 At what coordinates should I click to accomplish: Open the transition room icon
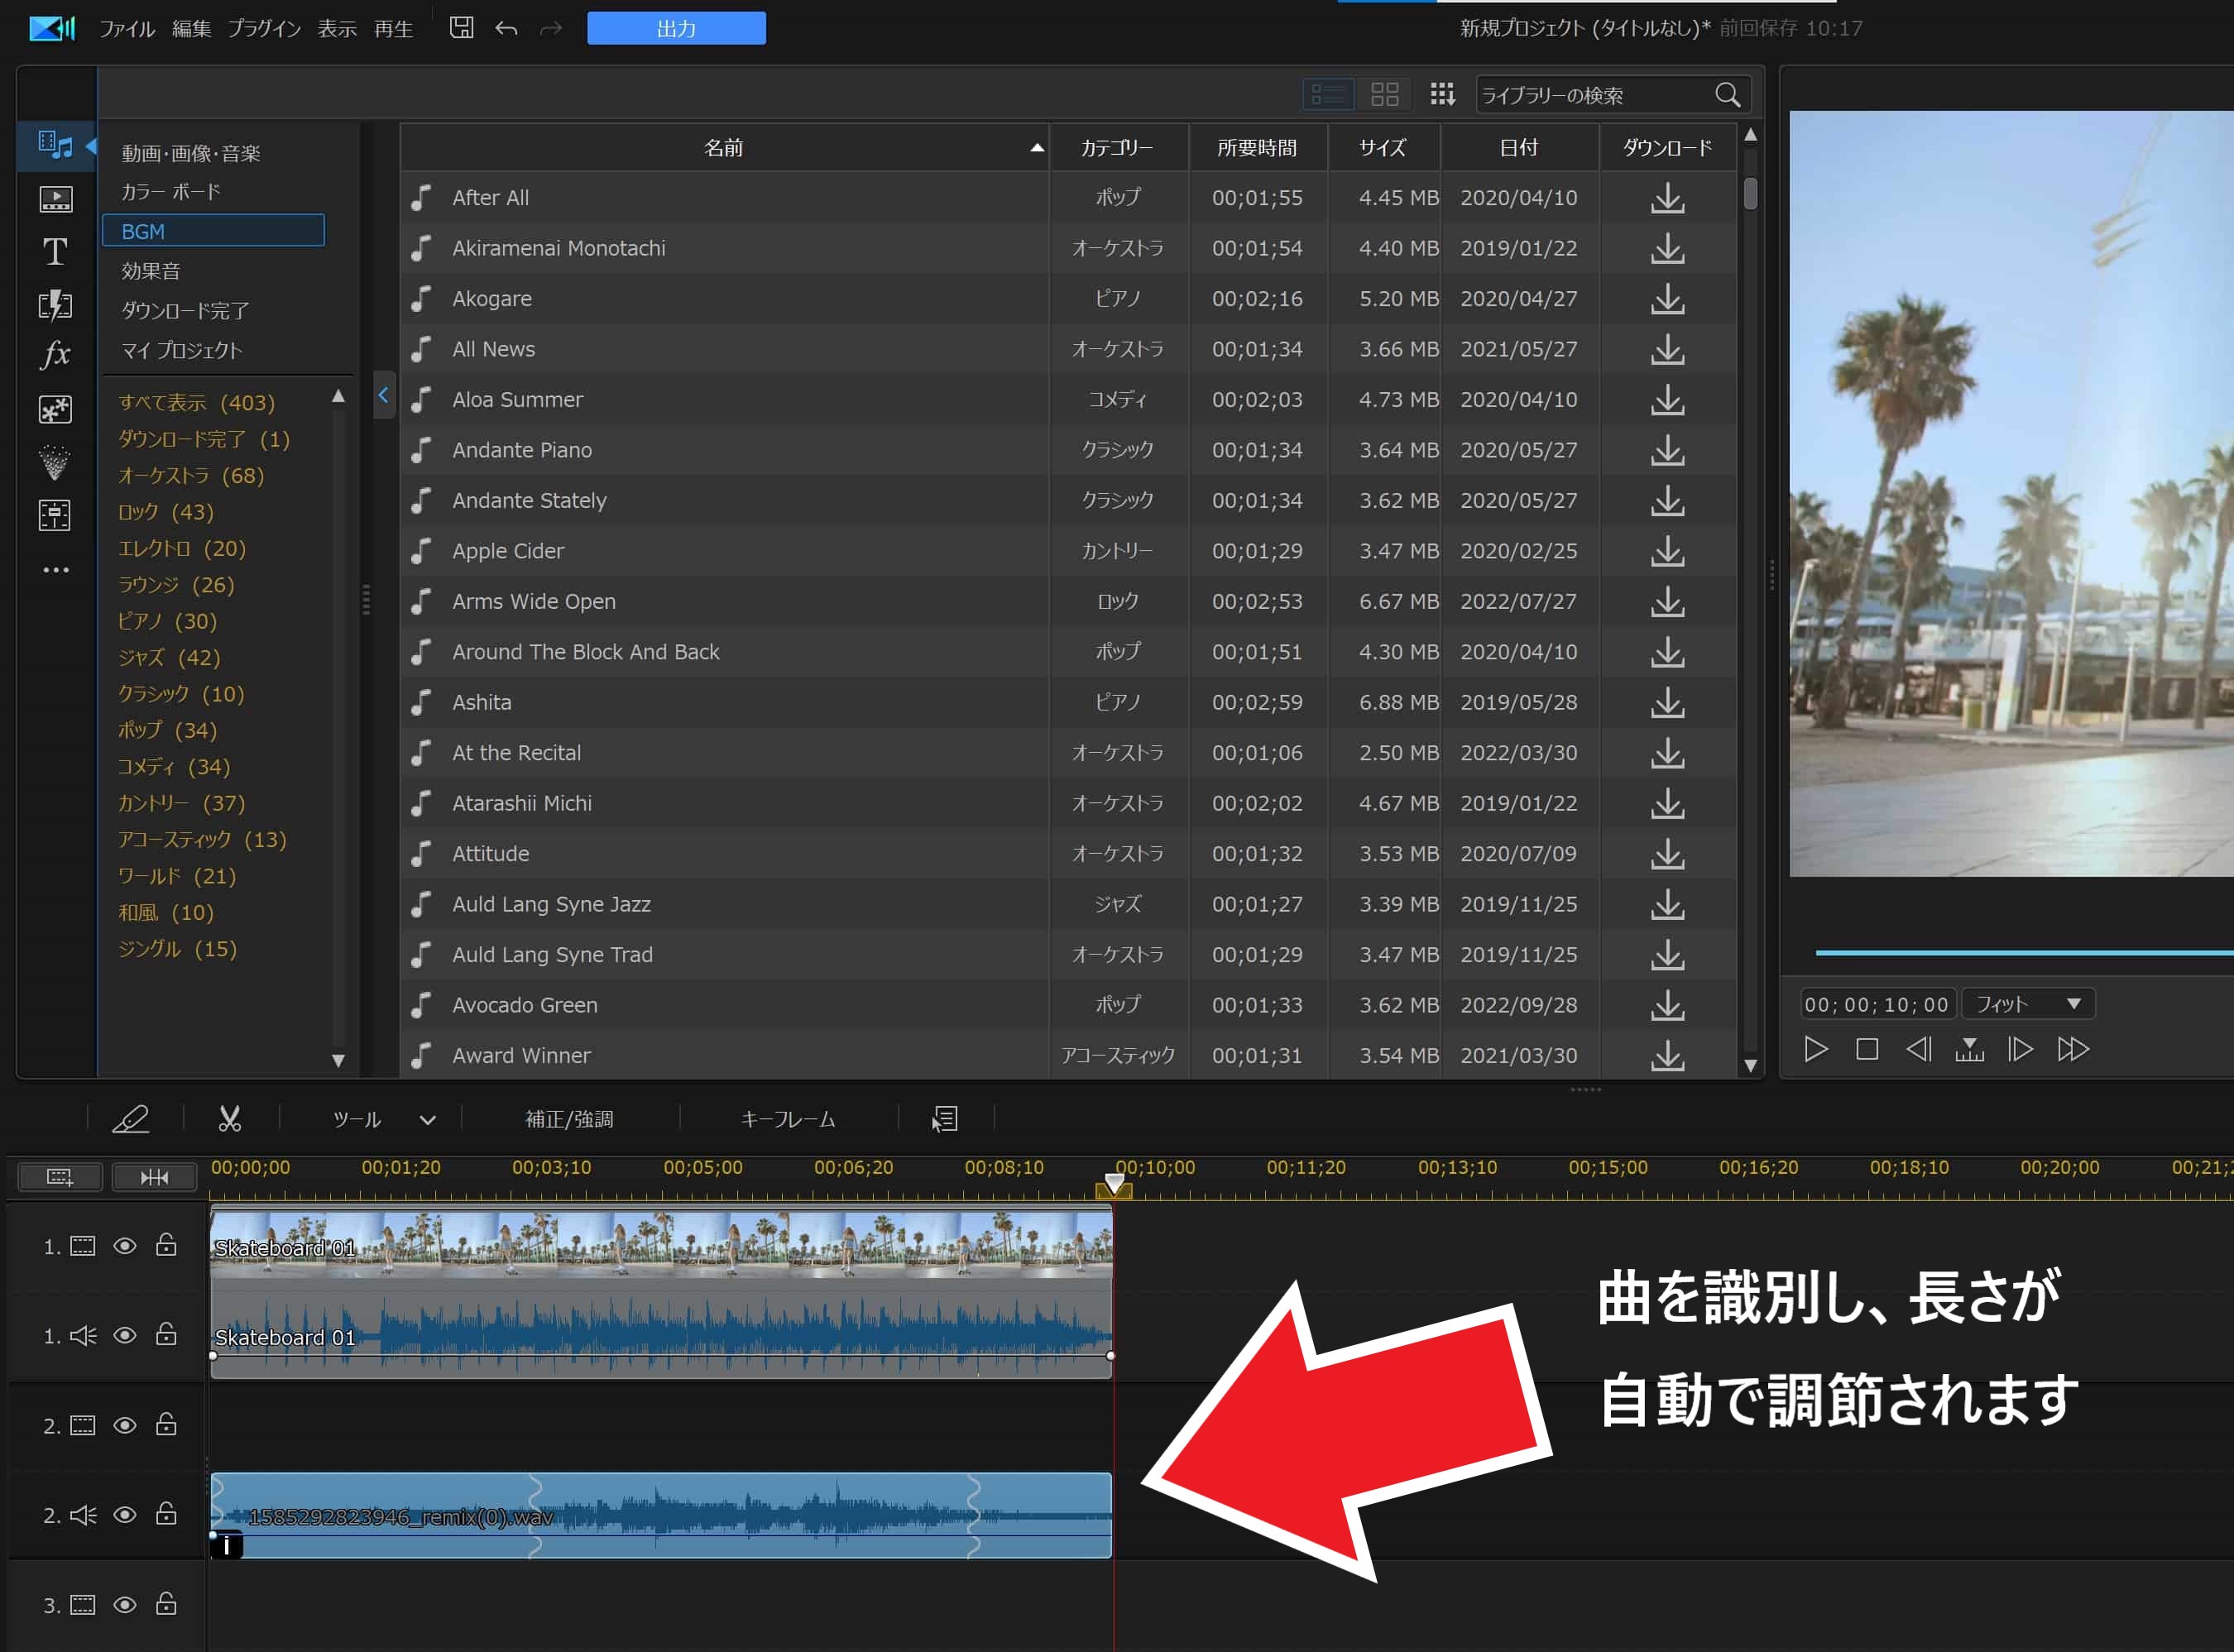pyautogui.click(x=55, y=303)
